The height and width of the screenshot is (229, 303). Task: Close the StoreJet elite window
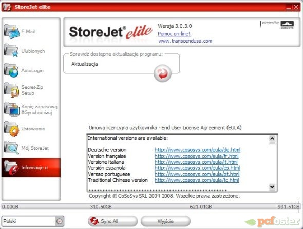click(x=296, y=7)
